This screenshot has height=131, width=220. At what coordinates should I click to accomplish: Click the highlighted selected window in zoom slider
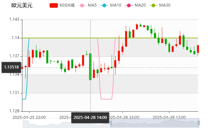coord(154,123)
